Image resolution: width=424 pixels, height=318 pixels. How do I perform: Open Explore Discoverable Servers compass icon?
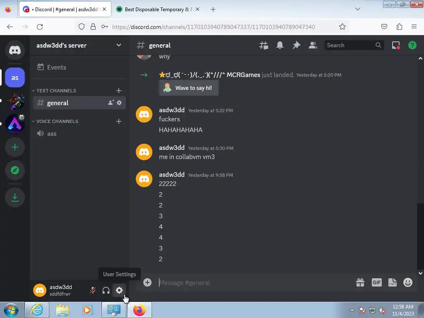click(x=15, y=170)
